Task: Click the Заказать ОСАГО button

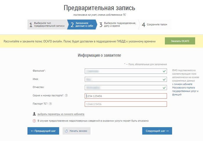Action: [180, 41]
